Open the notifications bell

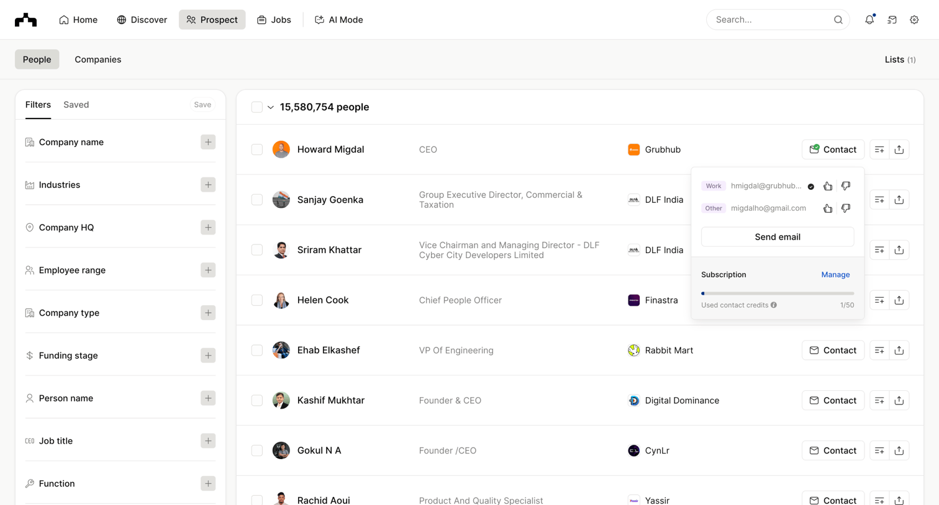click(x=869, y=20)
